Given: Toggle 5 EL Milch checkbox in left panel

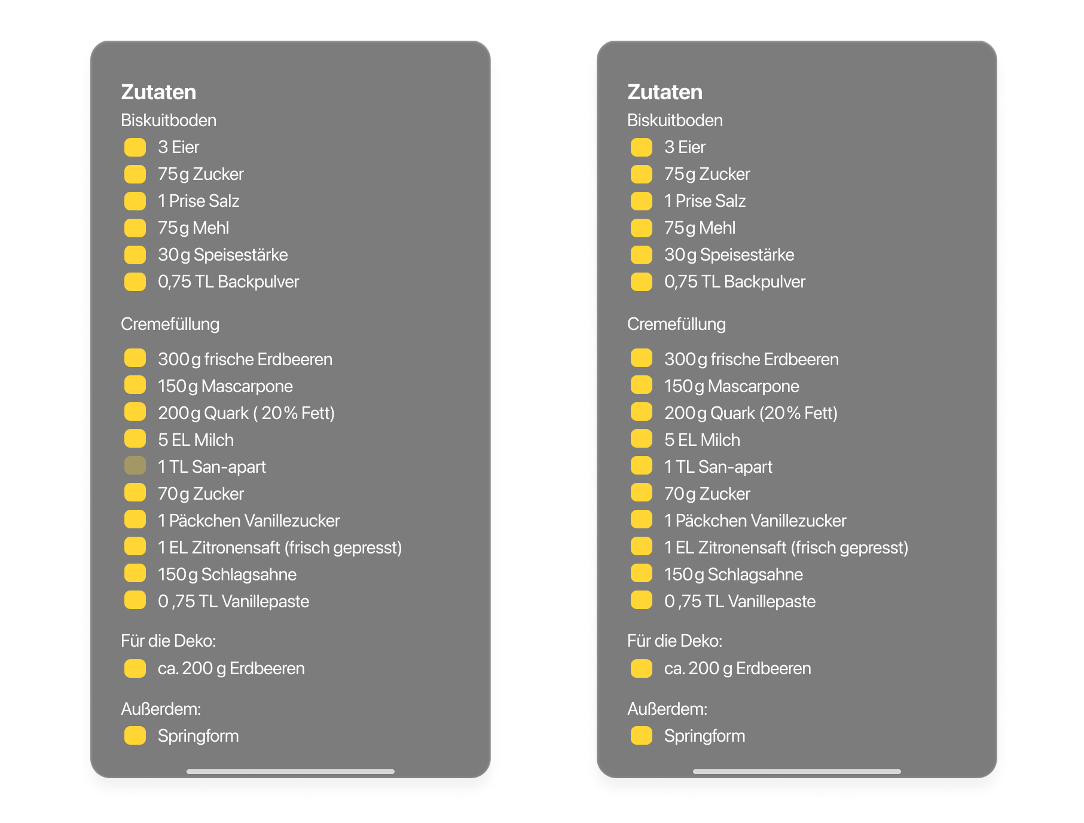Looking at the screenshot, I should 135,439.
